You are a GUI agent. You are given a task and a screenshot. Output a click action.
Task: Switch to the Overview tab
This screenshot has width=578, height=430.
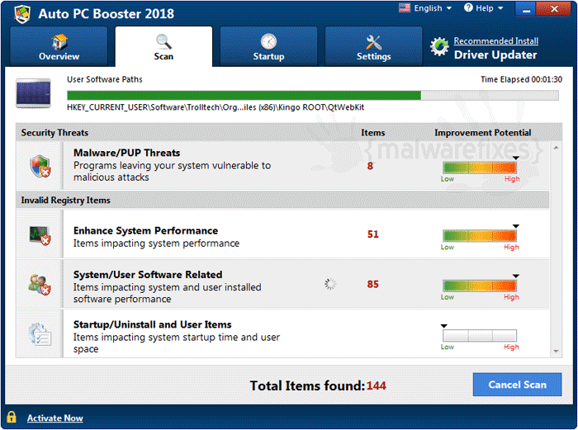(59, 46)
